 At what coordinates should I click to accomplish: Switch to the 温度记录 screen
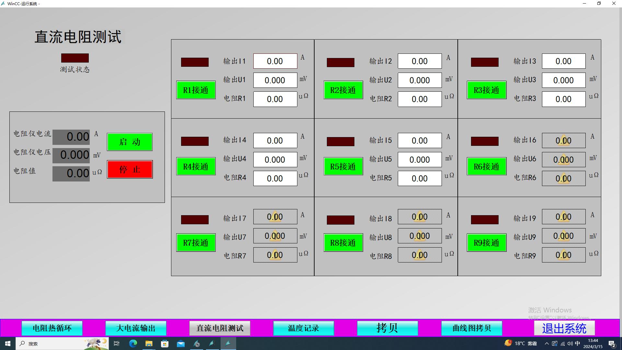point(304,328)
